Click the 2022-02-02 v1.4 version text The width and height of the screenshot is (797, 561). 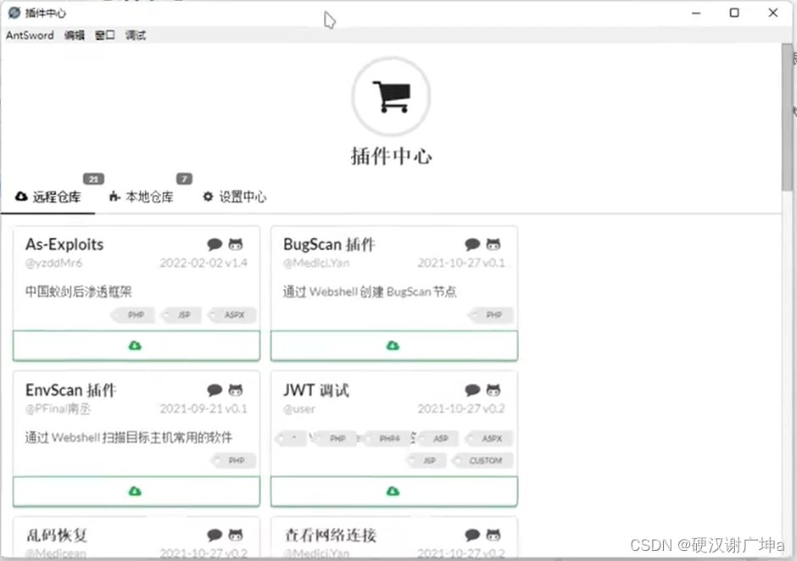pyautogui.click(x=203, y=264)
